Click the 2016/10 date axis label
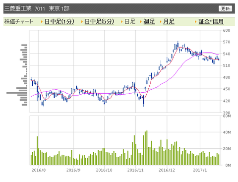 tap(104, 170)
